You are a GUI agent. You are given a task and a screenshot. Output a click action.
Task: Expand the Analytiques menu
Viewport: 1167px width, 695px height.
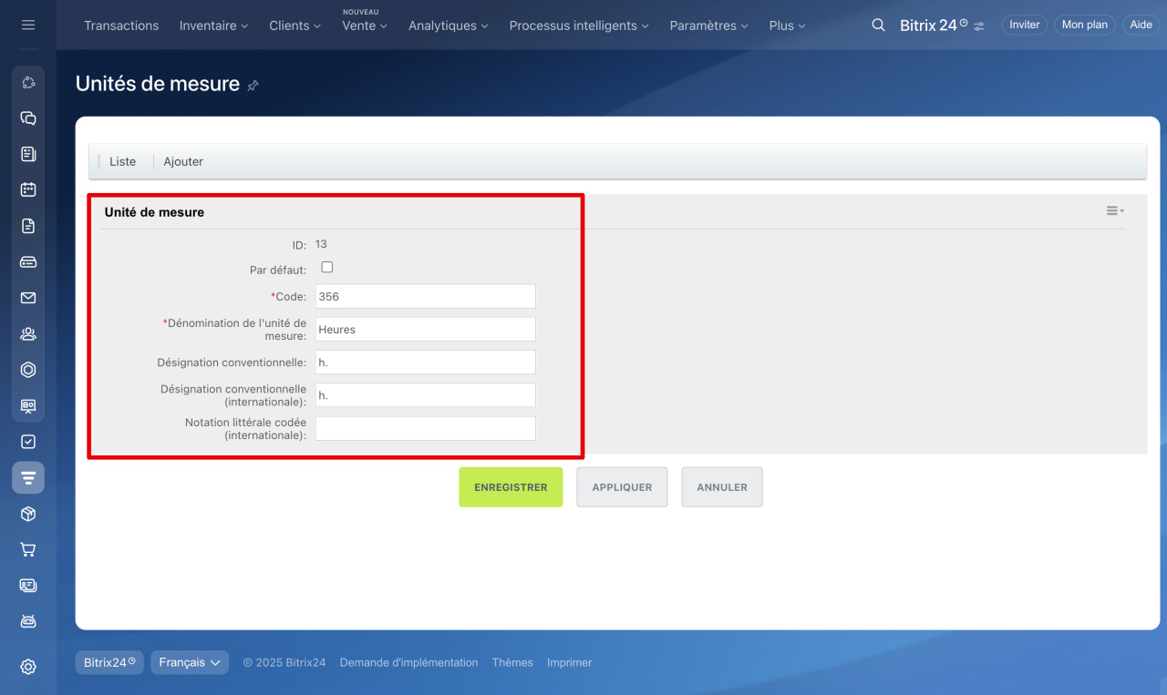448,26
